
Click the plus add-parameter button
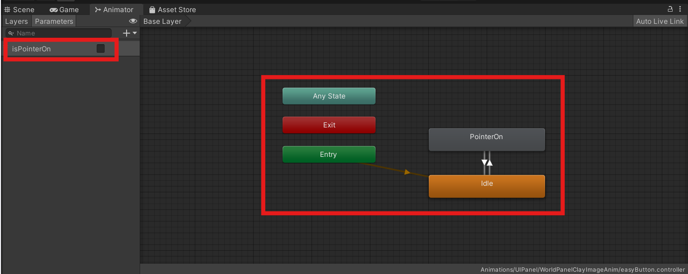point(126,33)
